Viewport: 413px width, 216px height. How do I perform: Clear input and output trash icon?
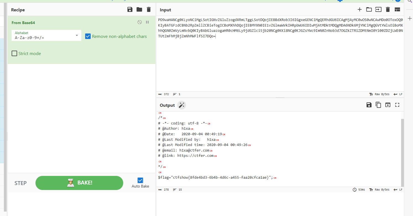tap(388, 10)
